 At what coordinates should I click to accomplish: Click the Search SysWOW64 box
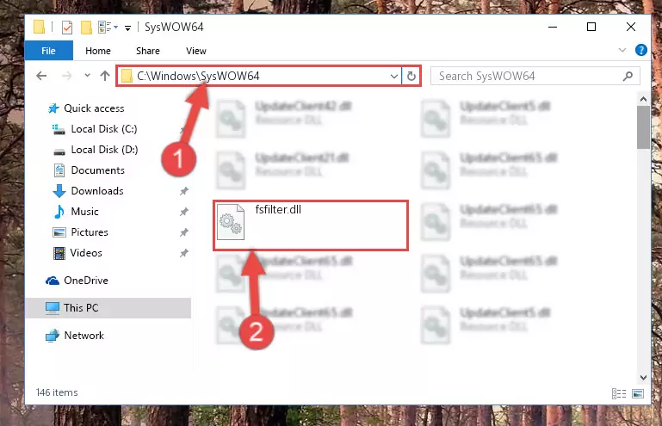[x=535, y=76]
